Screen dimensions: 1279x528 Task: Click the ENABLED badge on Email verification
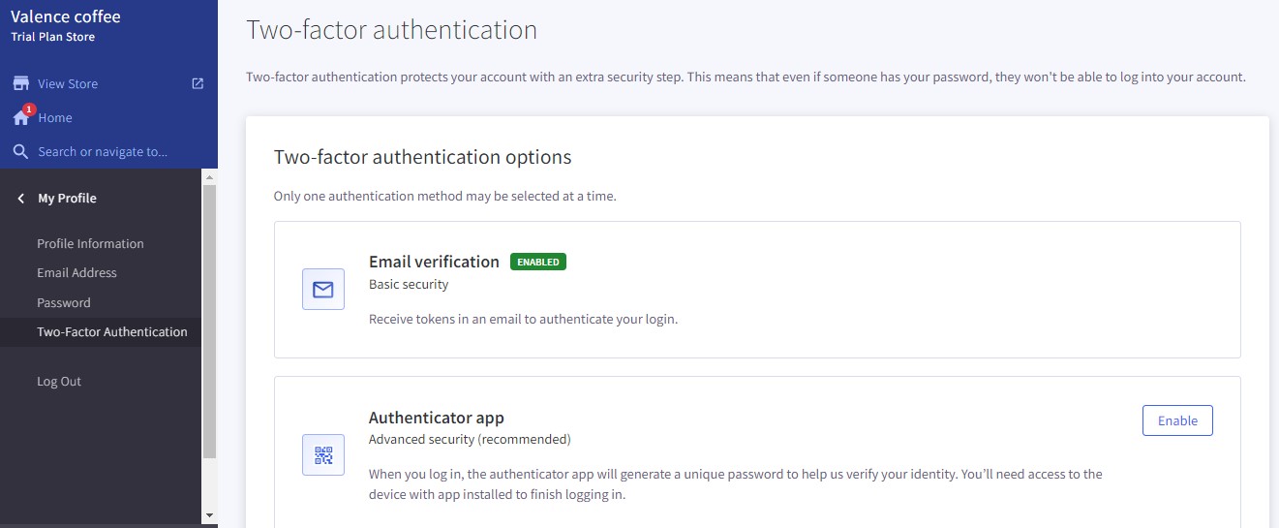[x=538, y=262]
